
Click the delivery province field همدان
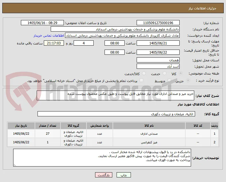(x=158, y=60)
